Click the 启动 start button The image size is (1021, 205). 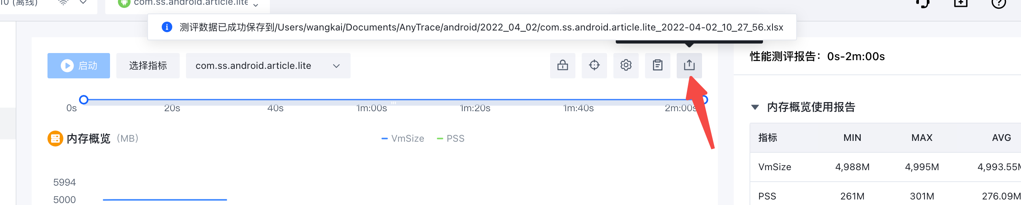(78, 65)
